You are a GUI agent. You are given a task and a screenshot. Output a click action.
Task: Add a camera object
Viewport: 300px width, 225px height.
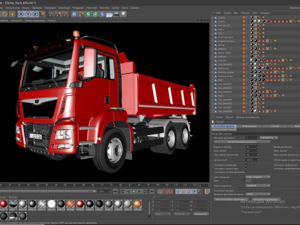coord(116,14)
